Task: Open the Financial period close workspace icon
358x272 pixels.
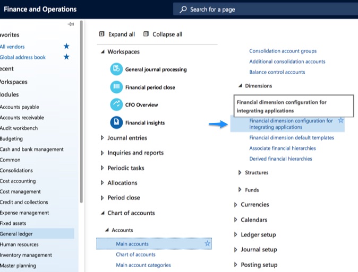Action: 116,87
